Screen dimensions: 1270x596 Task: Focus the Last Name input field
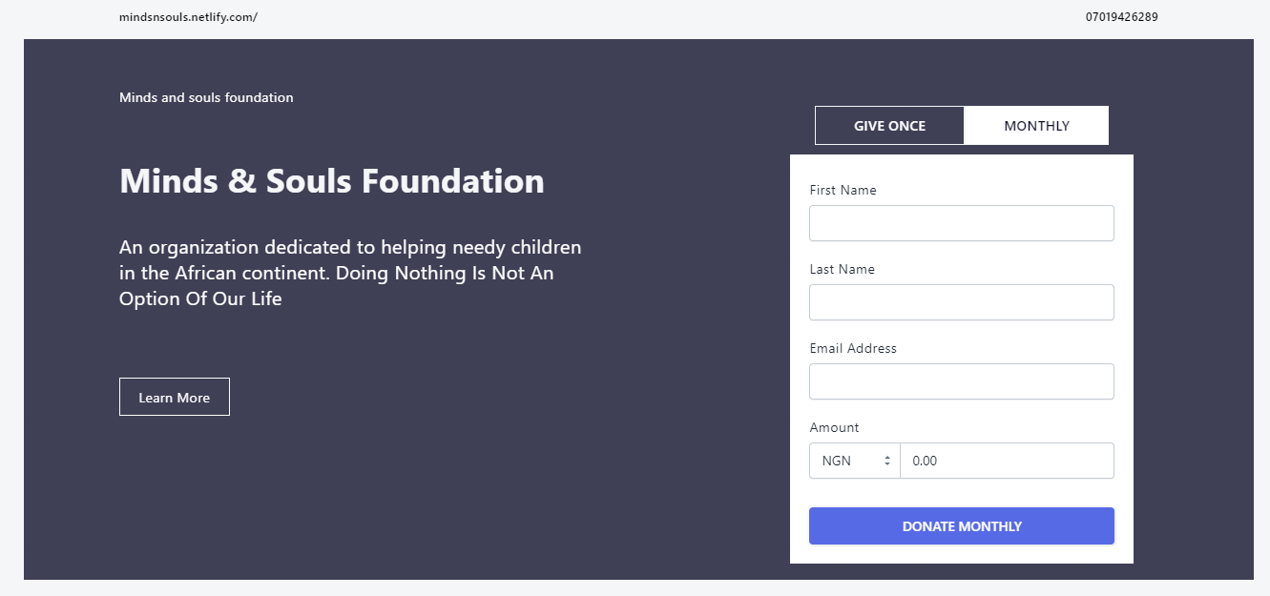962,302
